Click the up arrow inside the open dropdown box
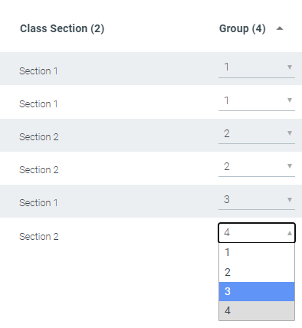 [290, 233]
